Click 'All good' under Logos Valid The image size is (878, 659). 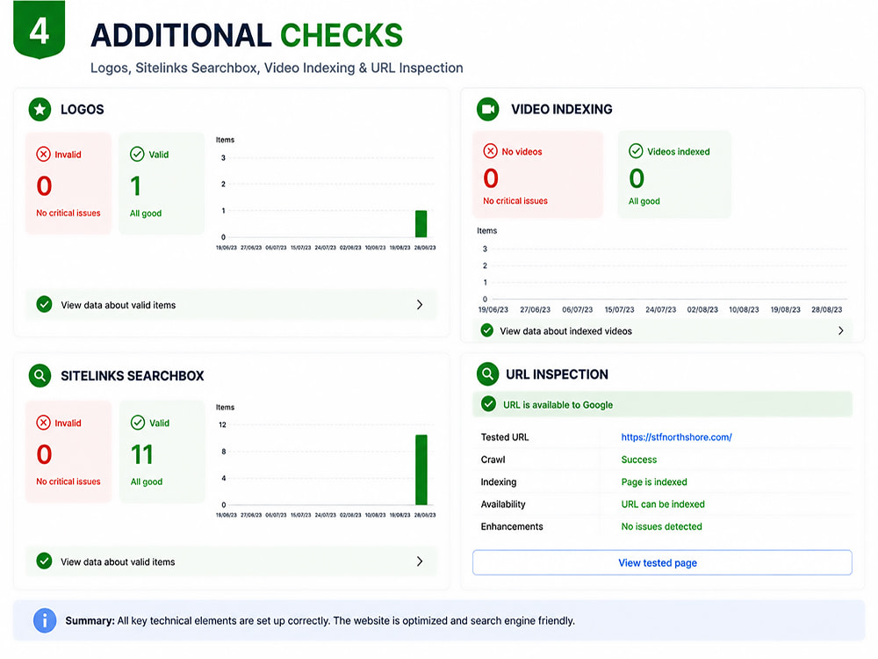click(x=146, y=213)
